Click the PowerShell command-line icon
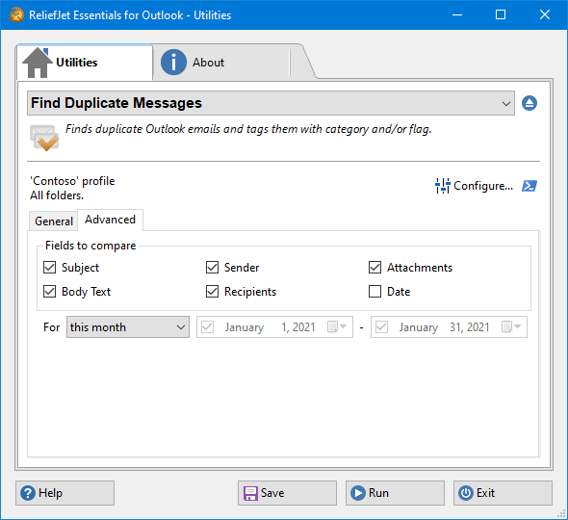This screenshot has height=520, width=568. 529,186
